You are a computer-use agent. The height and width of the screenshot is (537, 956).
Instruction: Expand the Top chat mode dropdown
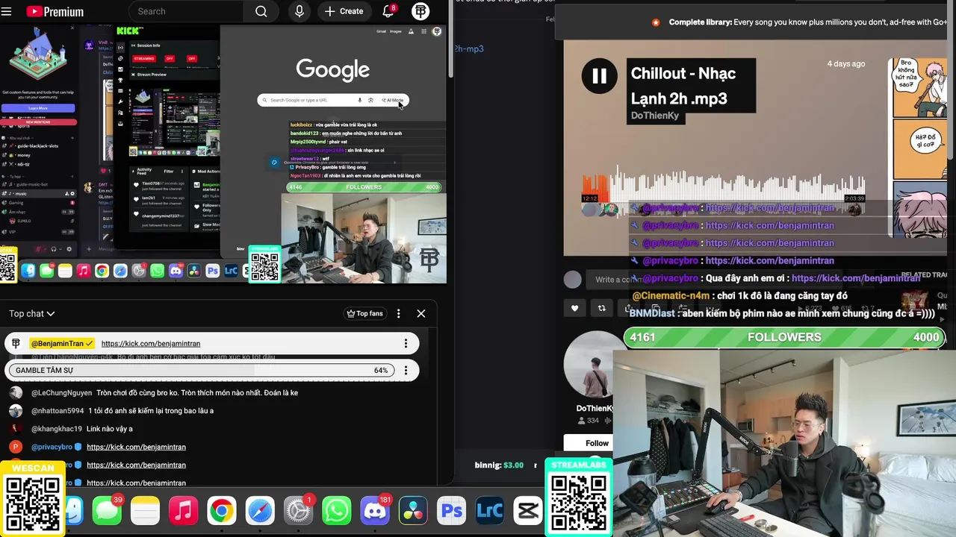(32, 314)
